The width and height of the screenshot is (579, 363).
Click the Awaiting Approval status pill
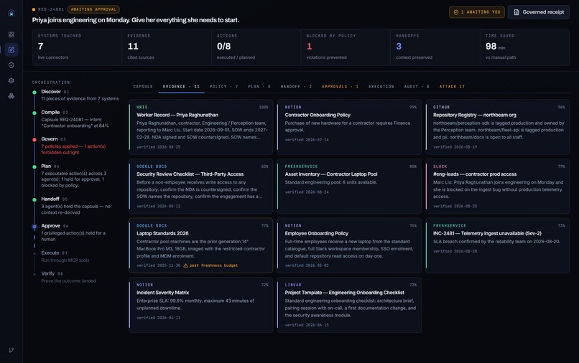coord(93,9)
